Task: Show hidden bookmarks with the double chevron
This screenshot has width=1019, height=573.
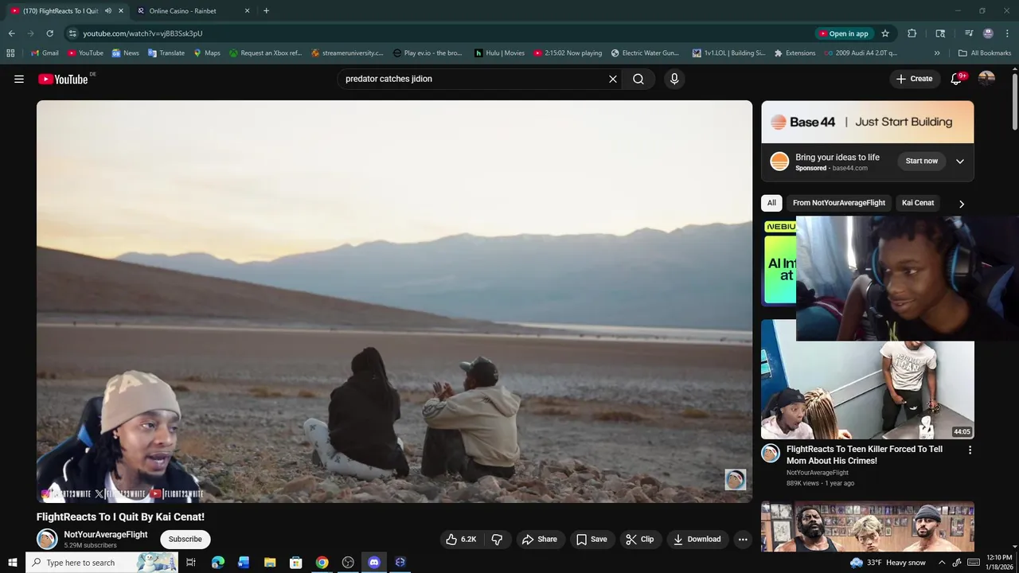Action: (x=937, y=53)
